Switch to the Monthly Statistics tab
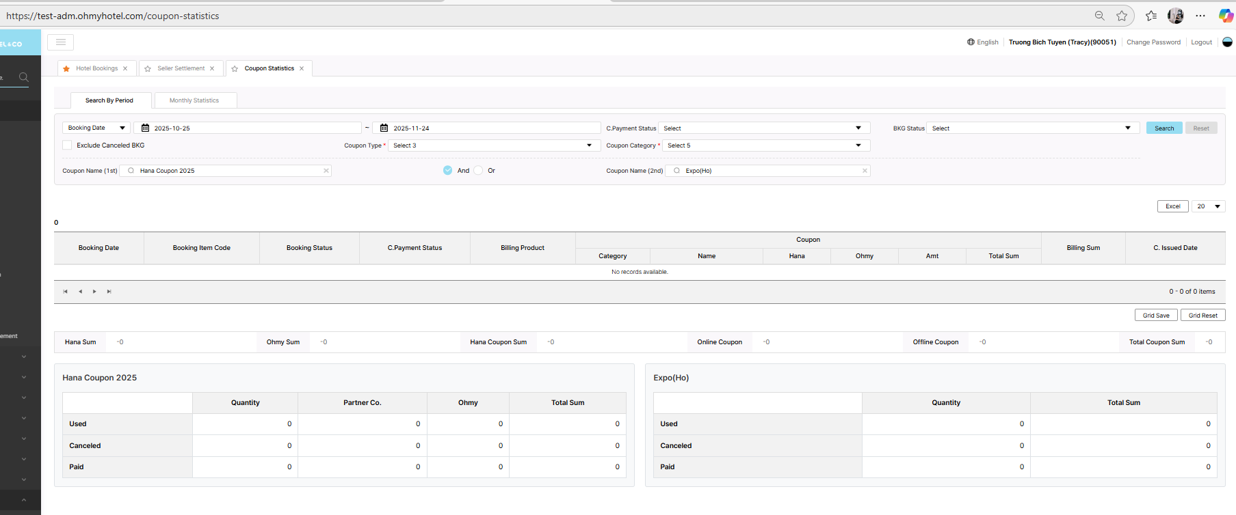 [x=194, y=100]
